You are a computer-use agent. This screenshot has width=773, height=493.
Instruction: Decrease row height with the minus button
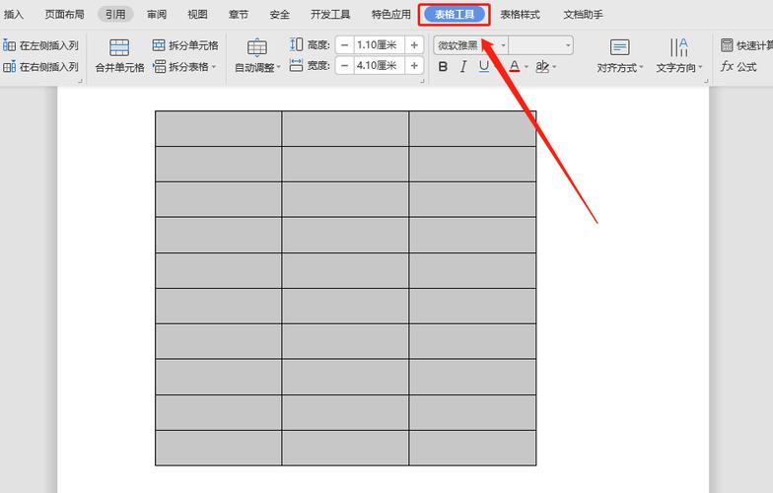point(345,45)
